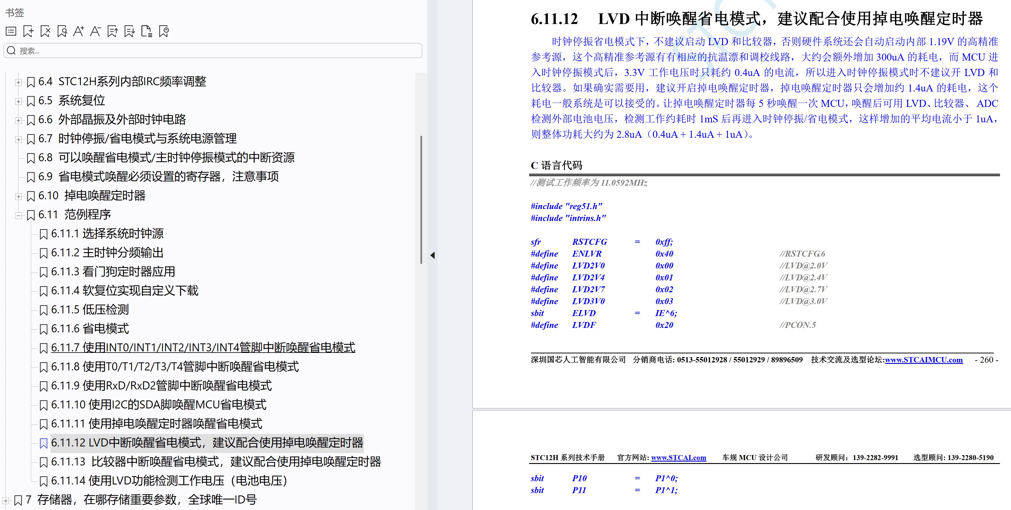Screen dimensions: 1011x510
Task: Select bookmark 6.11.5 低压检测
Action: (x=90, y=310)
